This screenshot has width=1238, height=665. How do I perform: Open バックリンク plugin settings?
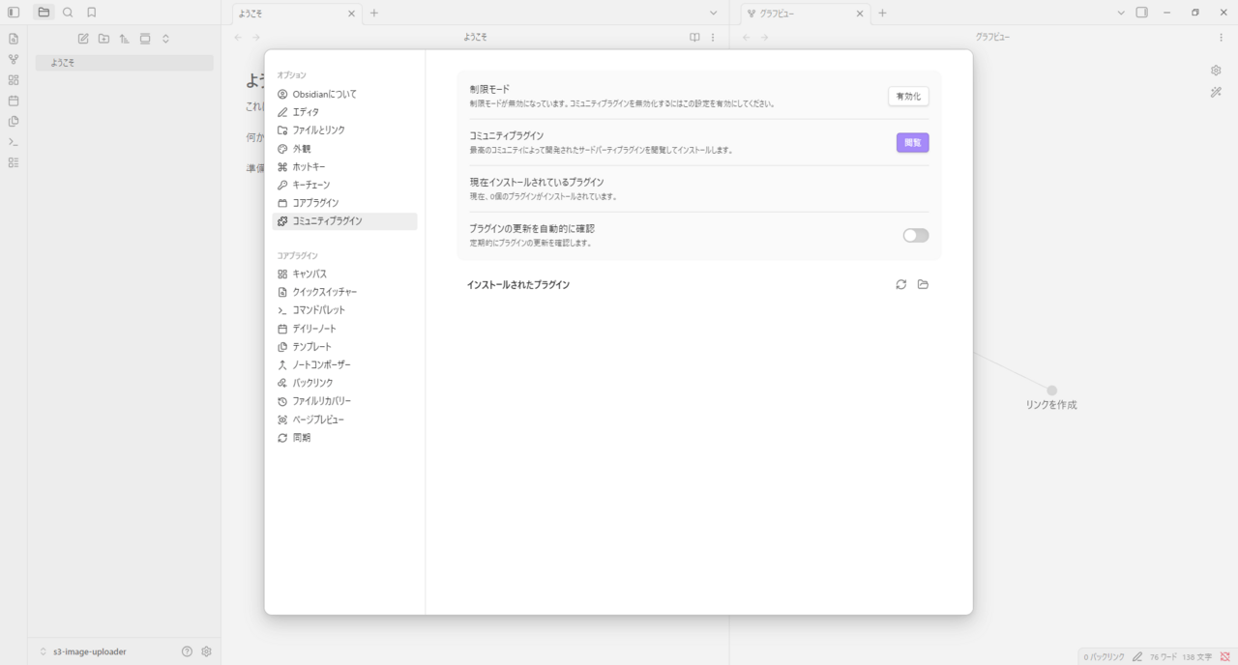point(344,383)
